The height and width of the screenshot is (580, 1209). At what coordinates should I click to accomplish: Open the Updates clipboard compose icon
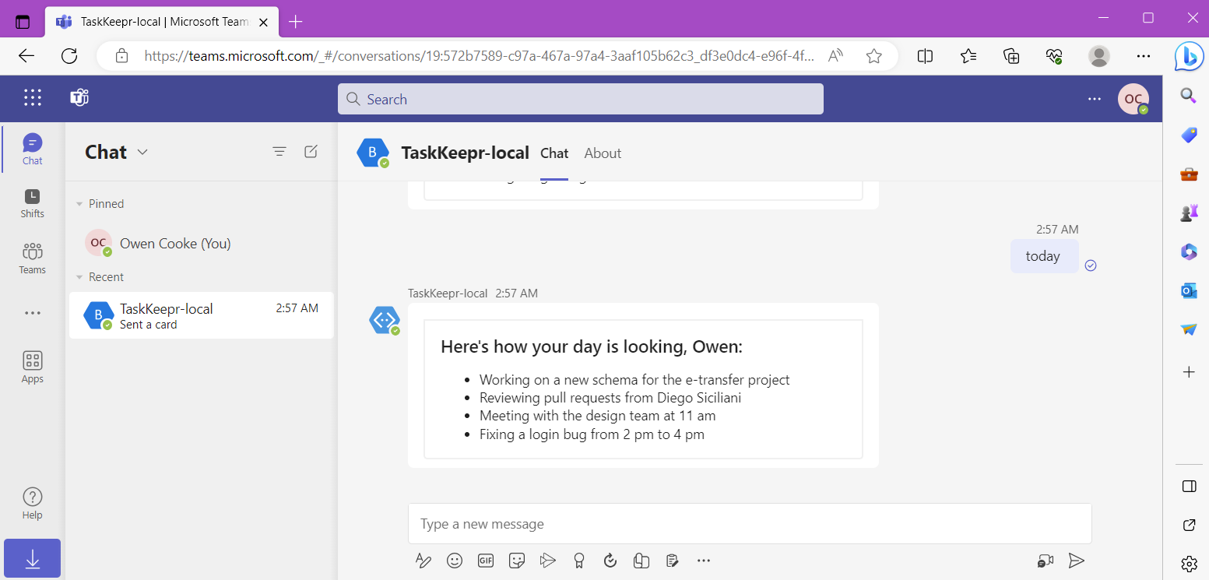pos(673,561)
